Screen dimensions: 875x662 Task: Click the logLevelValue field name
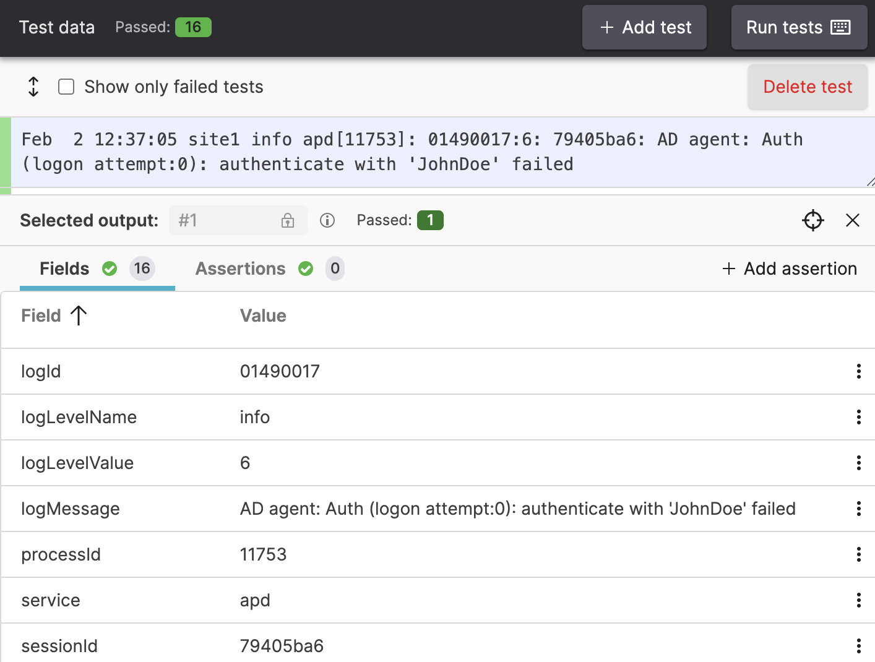coord(77,463)
